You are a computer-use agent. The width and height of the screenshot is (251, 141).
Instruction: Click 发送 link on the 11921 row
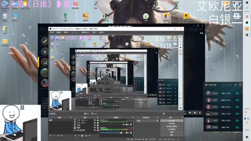coord(237,100)
